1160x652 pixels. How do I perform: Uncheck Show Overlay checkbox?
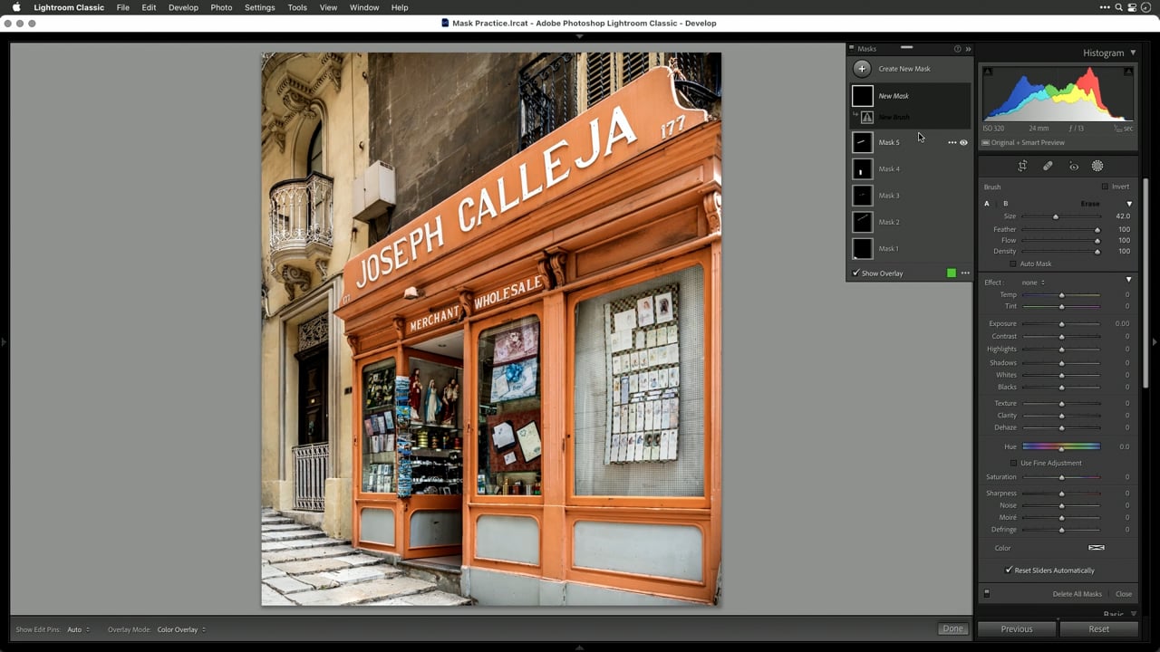pyautogui.click(x=855, y=273)
